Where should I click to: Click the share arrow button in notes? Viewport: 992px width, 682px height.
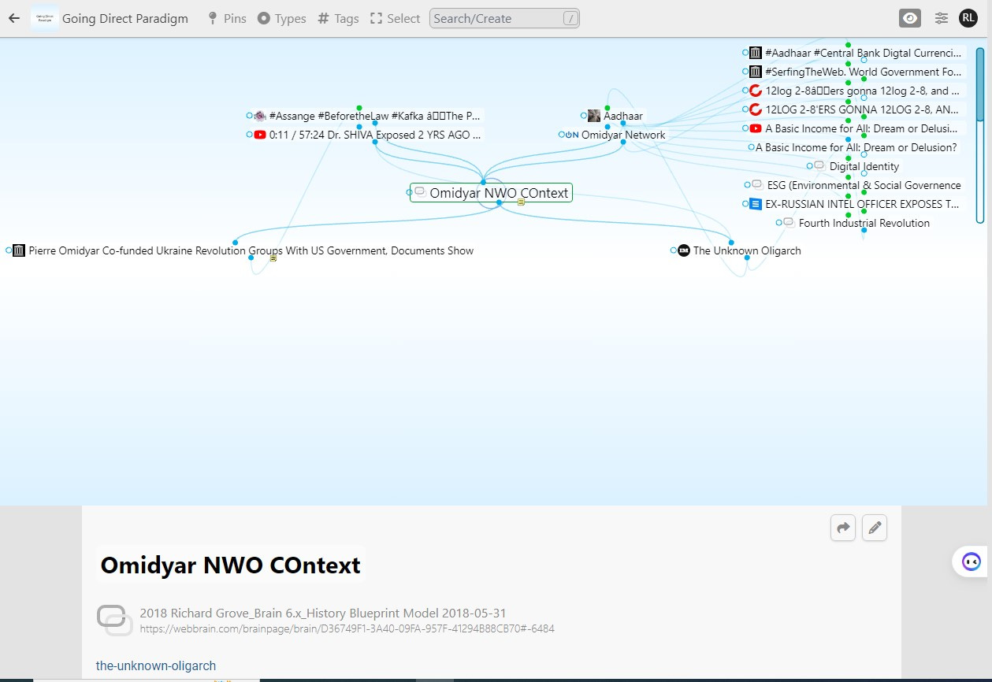pos(843,528)
